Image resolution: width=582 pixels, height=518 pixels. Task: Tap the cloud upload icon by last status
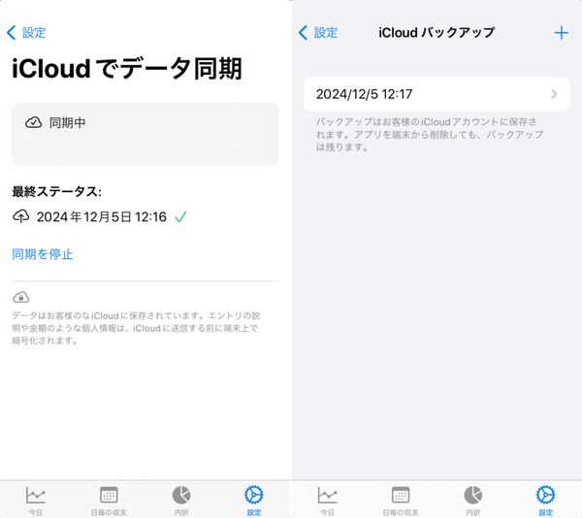[x=20, y=216]
